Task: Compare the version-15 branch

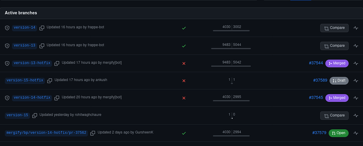Action: point(334,116)
